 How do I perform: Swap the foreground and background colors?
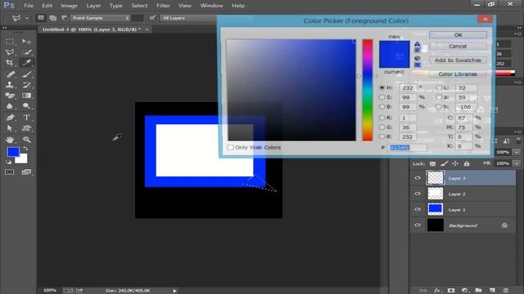tap(25, 149)
